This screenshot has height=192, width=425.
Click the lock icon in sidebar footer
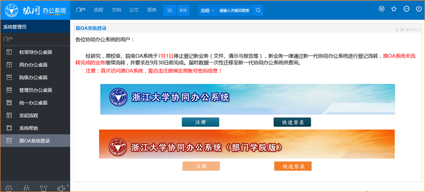coord(27,188)
